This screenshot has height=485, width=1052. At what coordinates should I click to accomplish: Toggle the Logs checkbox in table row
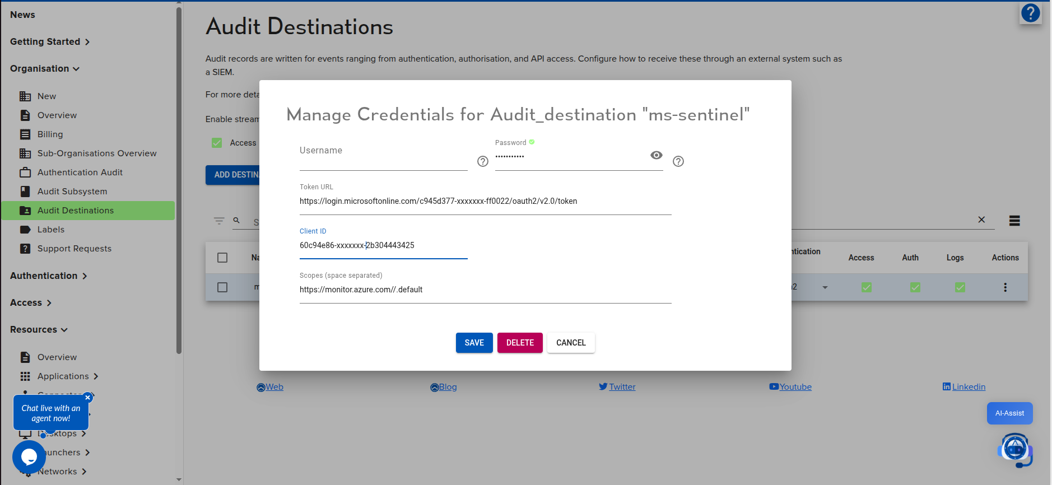pyautogui.click(x=960, y=287)
